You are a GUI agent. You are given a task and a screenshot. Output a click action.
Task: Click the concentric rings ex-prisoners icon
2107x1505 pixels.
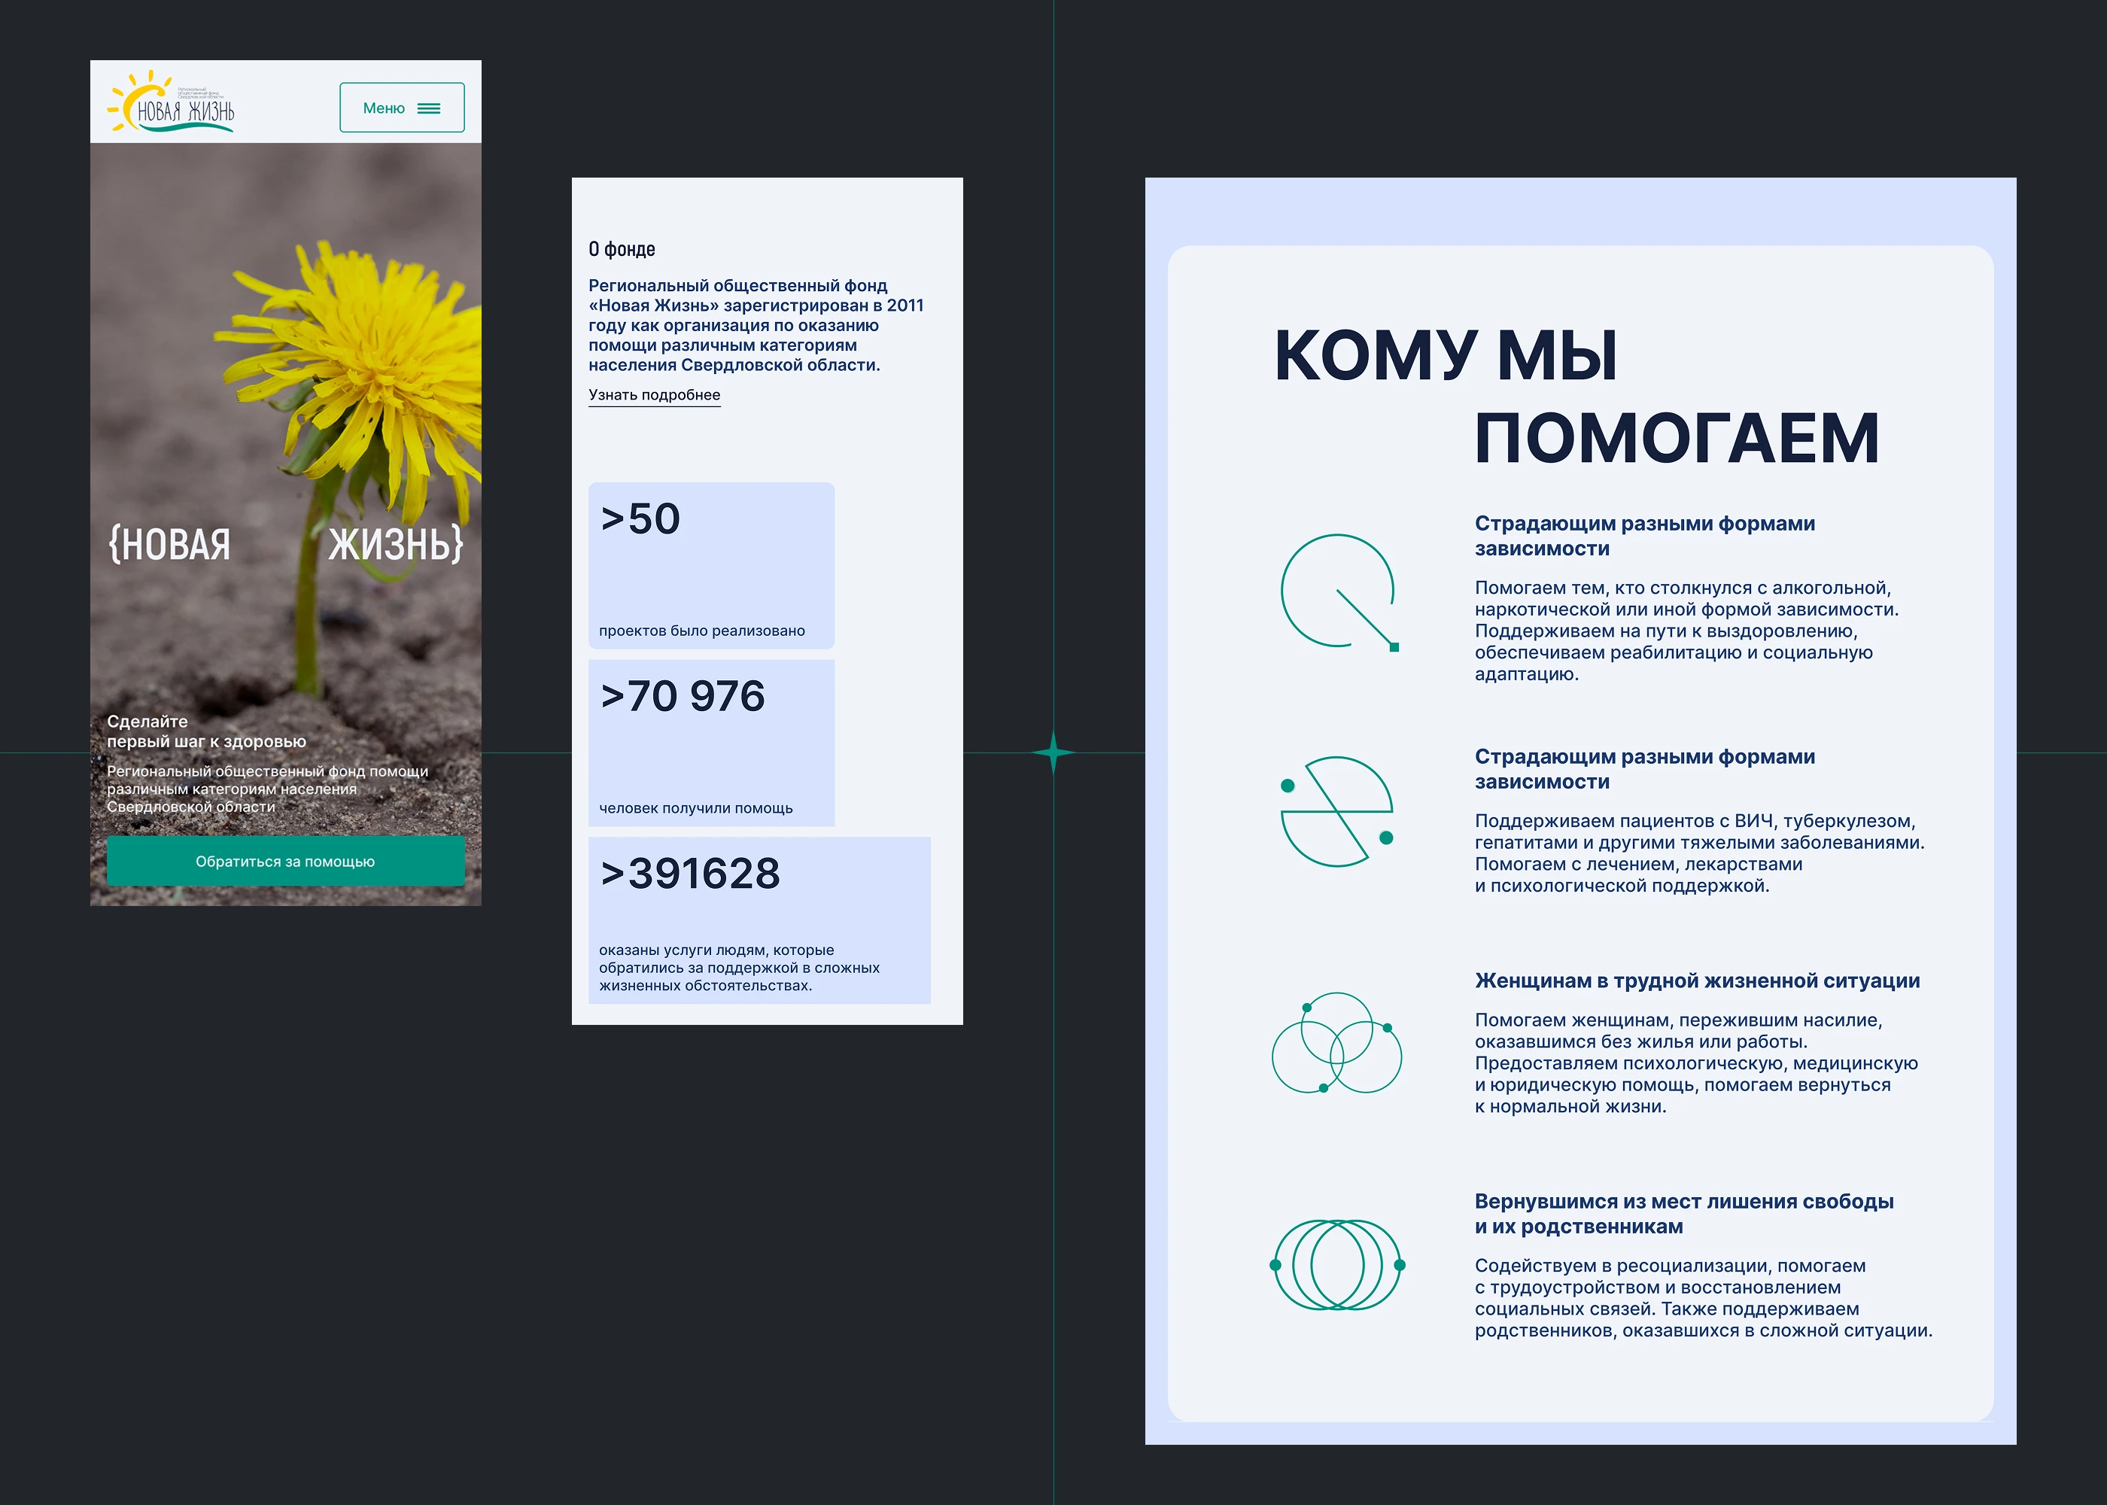1337,1265
